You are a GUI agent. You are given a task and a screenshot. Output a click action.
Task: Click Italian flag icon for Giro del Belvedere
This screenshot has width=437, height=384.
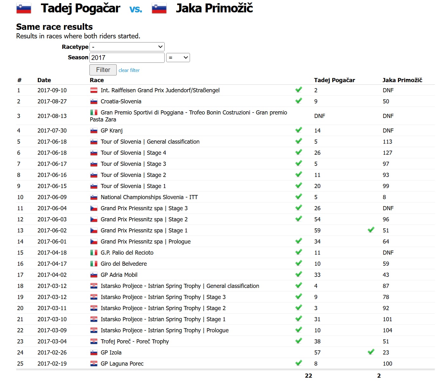(94, 264)
